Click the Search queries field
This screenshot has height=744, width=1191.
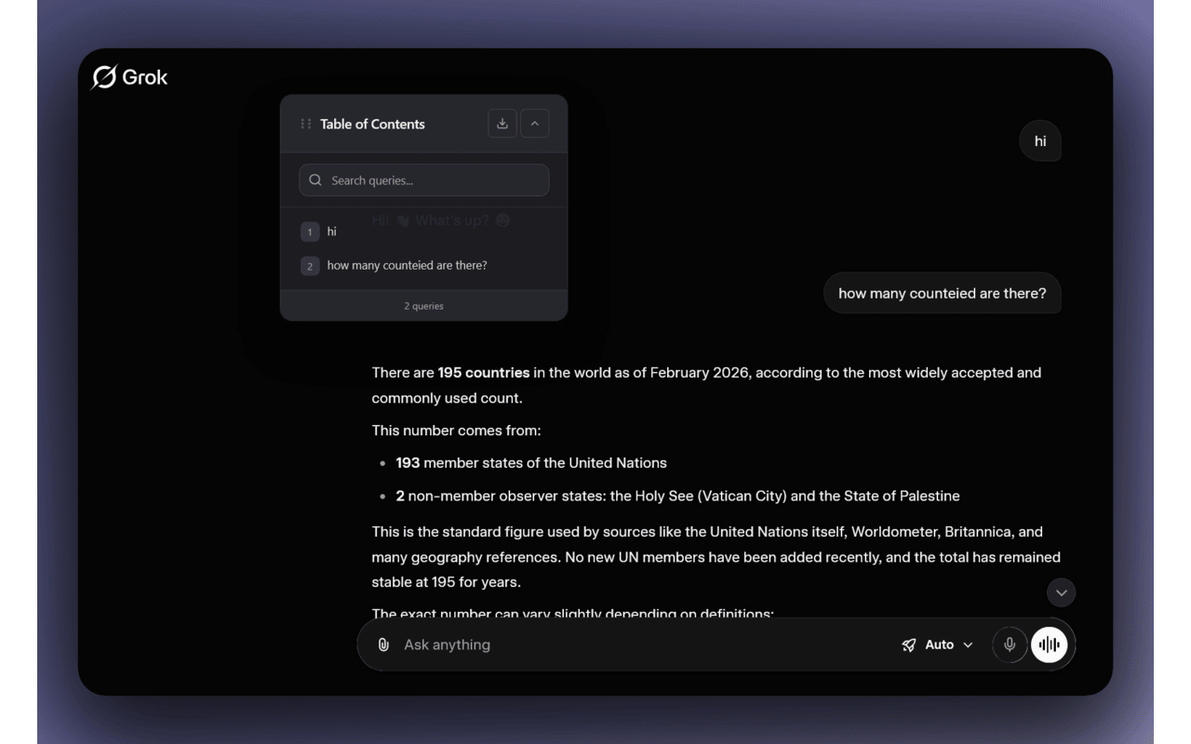[424, 180]
